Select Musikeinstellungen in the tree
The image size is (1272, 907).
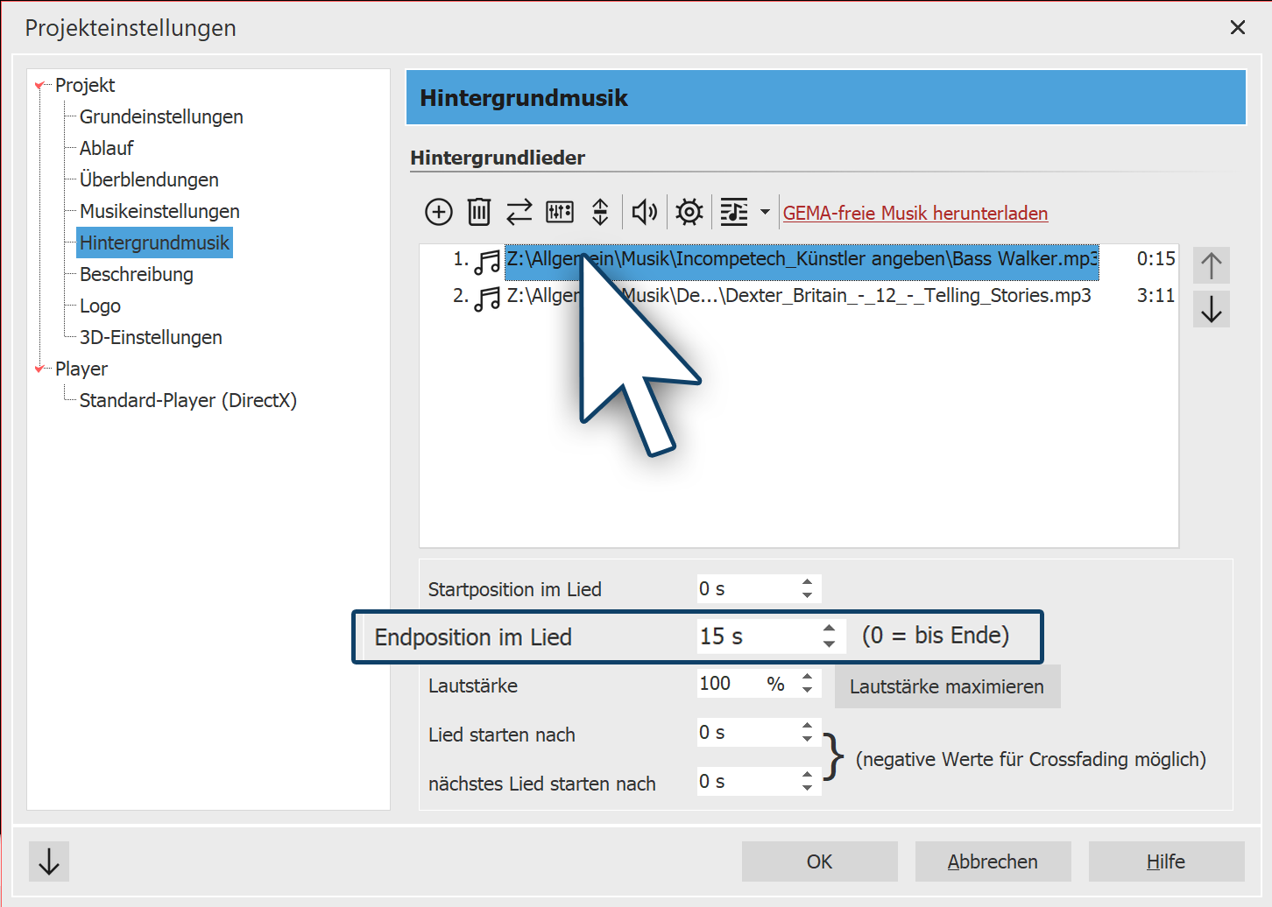[x=159, y=211]
